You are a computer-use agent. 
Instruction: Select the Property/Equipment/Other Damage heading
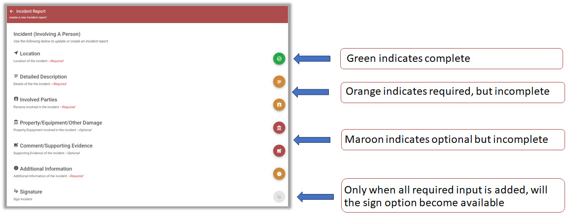tap(61, 123)
